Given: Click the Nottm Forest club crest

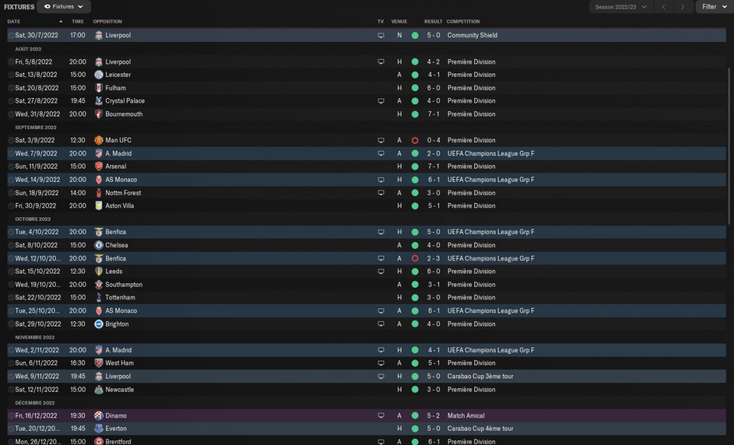Looking at the screenshot, I should coord(99,193).
